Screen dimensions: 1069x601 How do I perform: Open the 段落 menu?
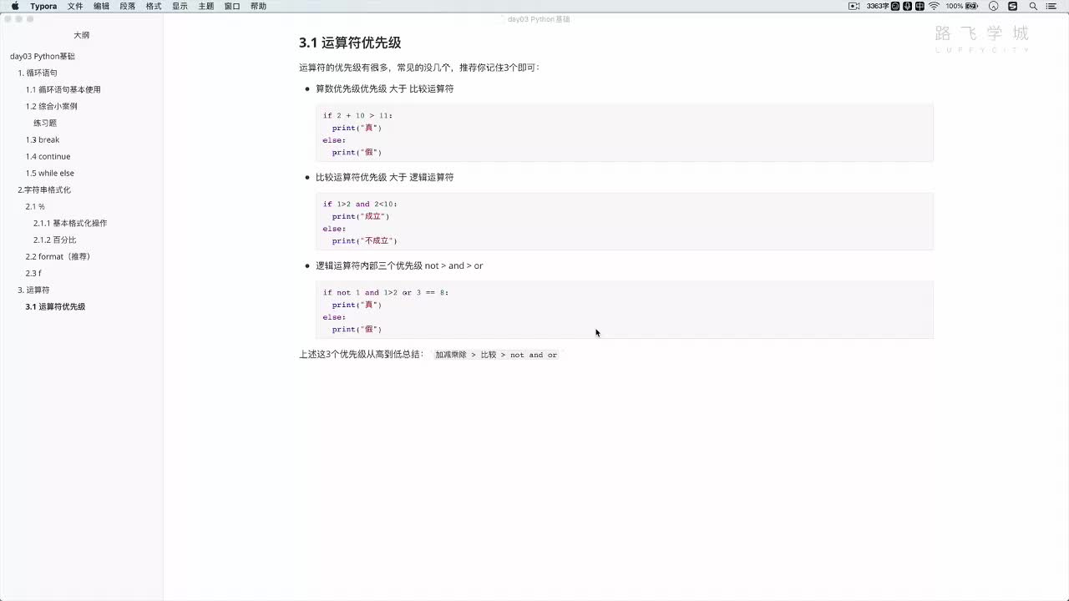(127, 6)
